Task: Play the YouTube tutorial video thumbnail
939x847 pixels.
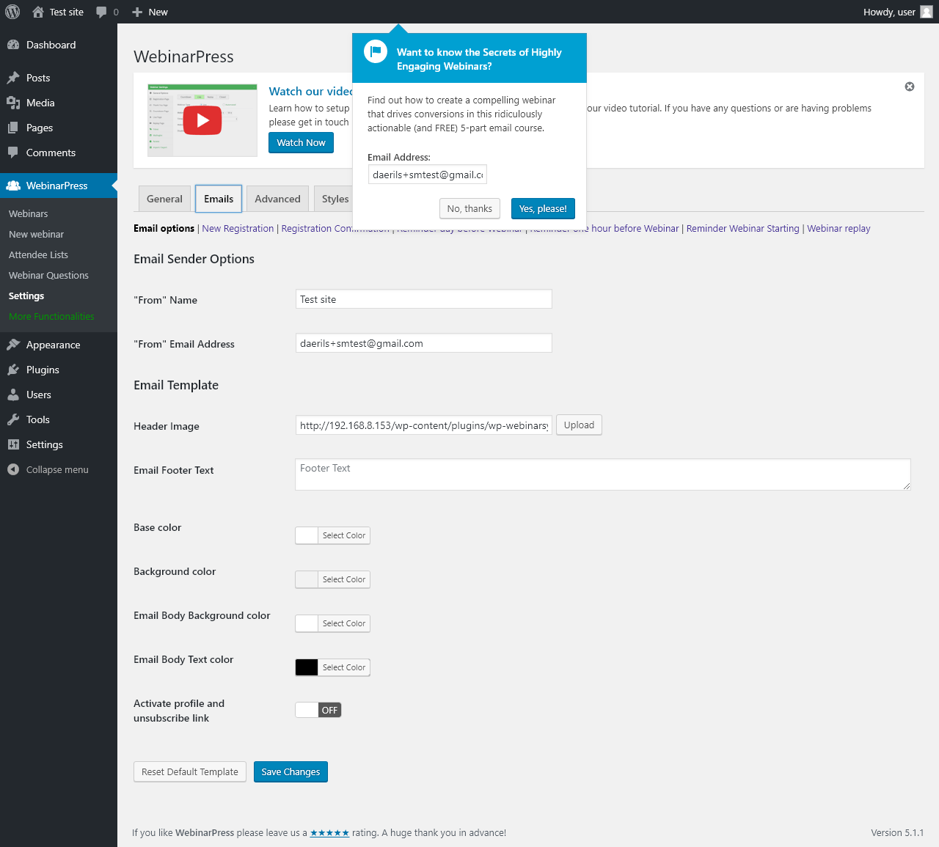Action: point(202,120)
